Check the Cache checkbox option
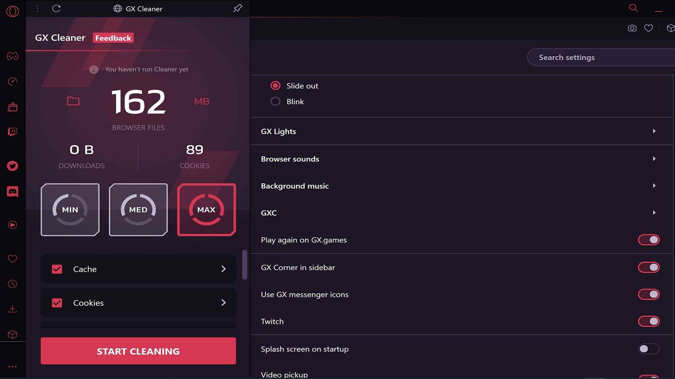This screenshot has height=379, width=675. pos(57,269)
